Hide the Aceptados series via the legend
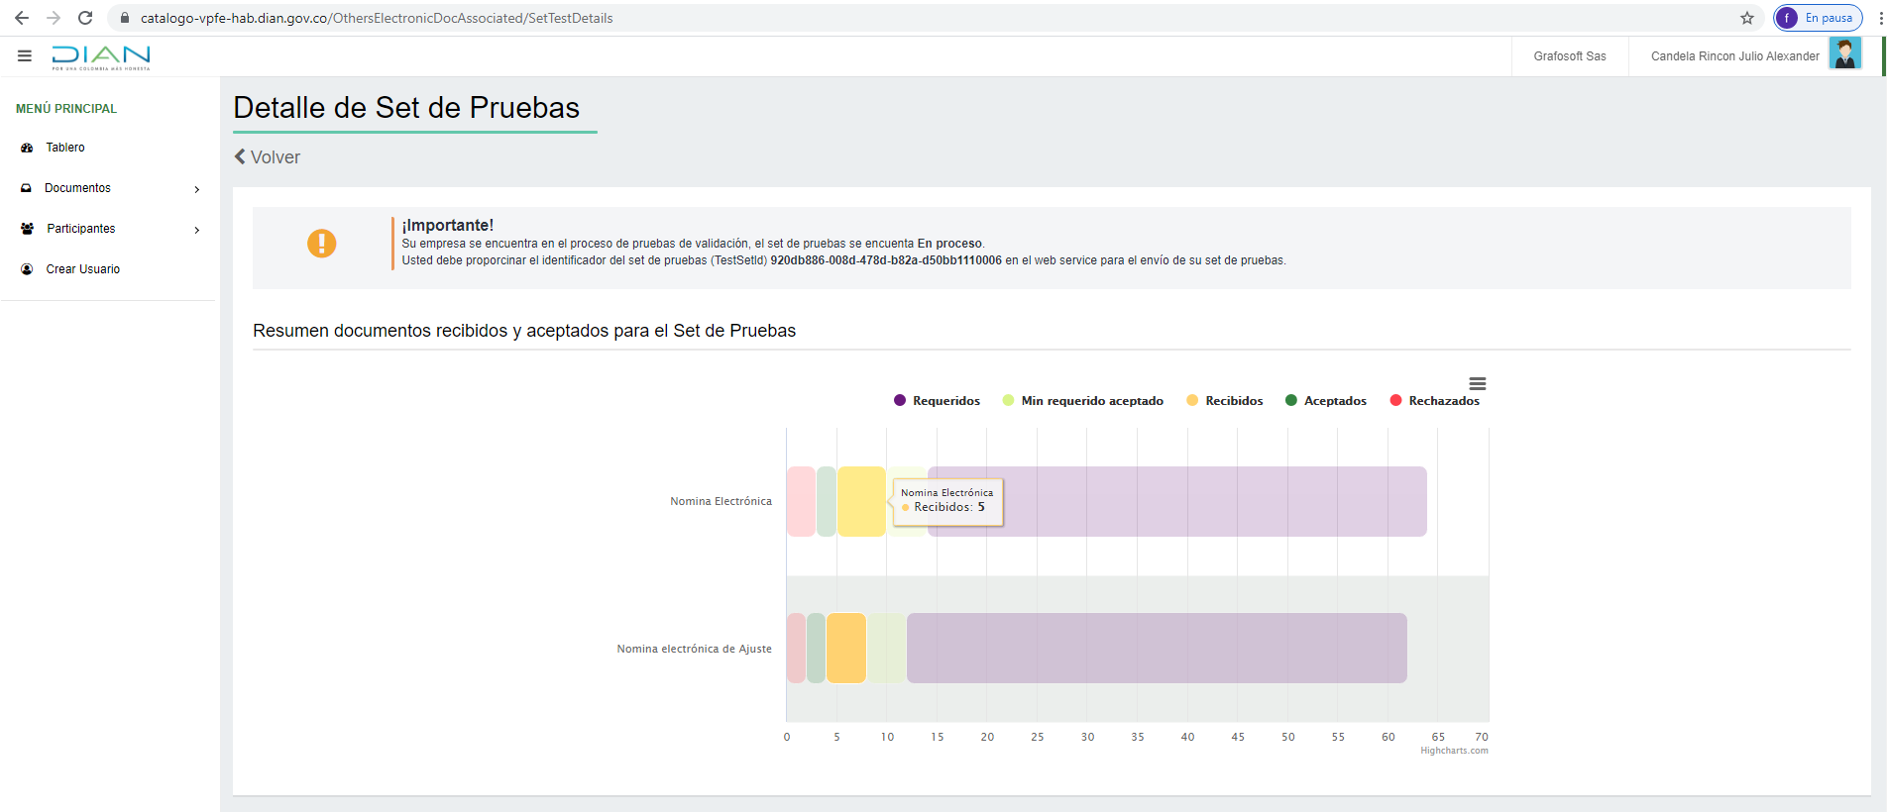The image size is (1887, 812). (x=1325, y=401)
